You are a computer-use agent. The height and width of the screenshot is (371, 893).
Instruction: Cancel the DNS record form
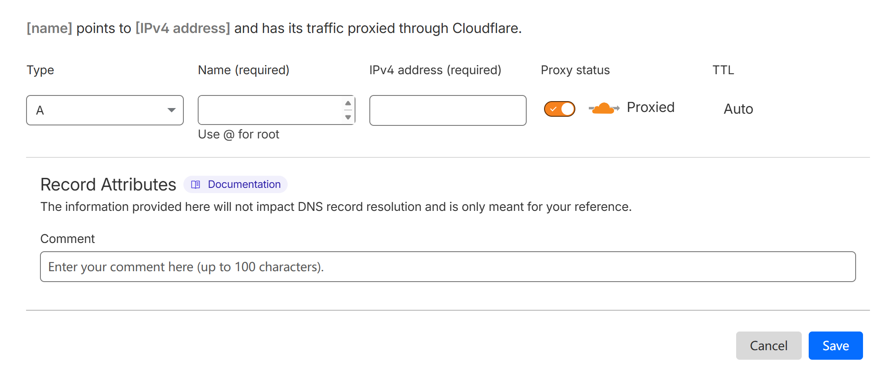point(768,346)
